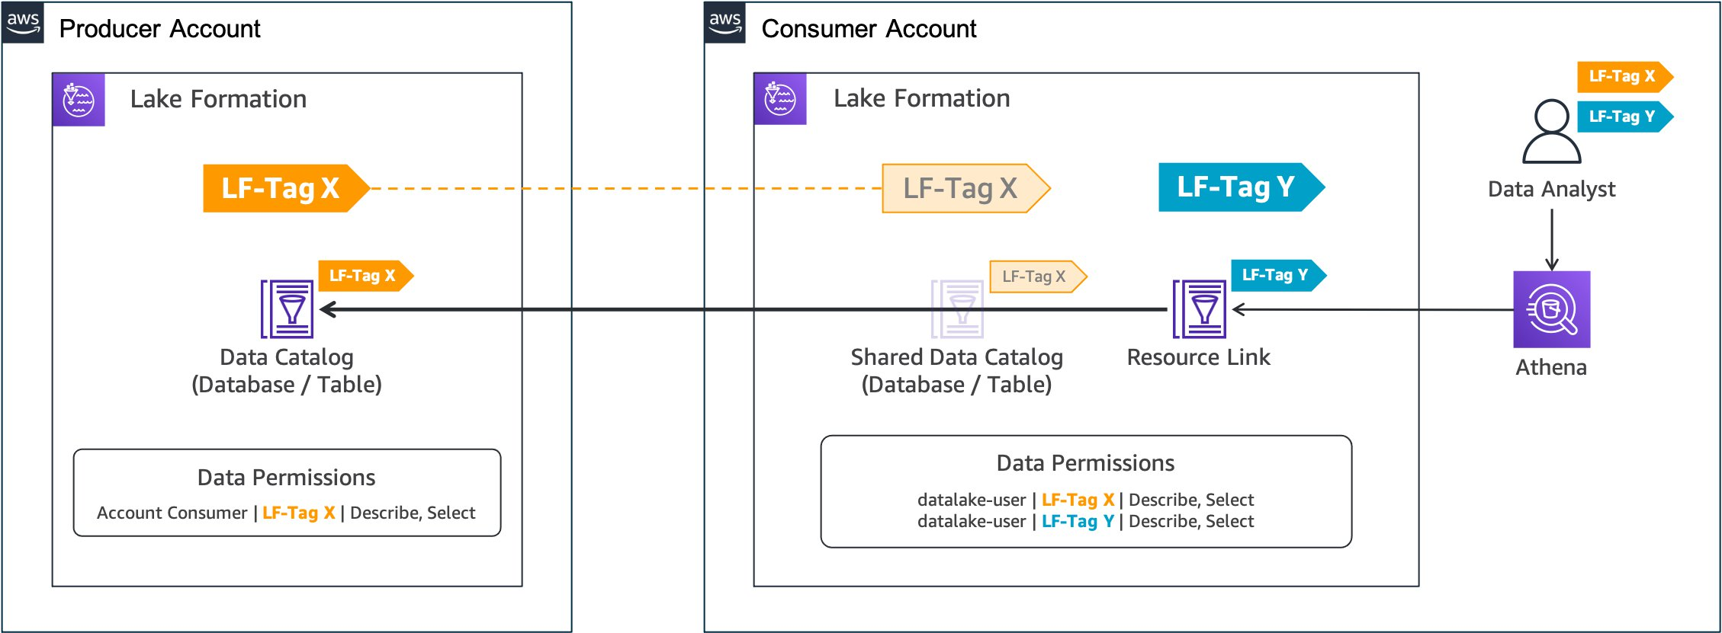Click the "Athena" label
This screenshot has height=633, width=1722.
point(1551,367)
